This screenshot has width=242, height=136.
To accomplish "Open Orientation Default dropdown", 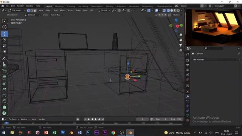I will [x=33, y=15].
